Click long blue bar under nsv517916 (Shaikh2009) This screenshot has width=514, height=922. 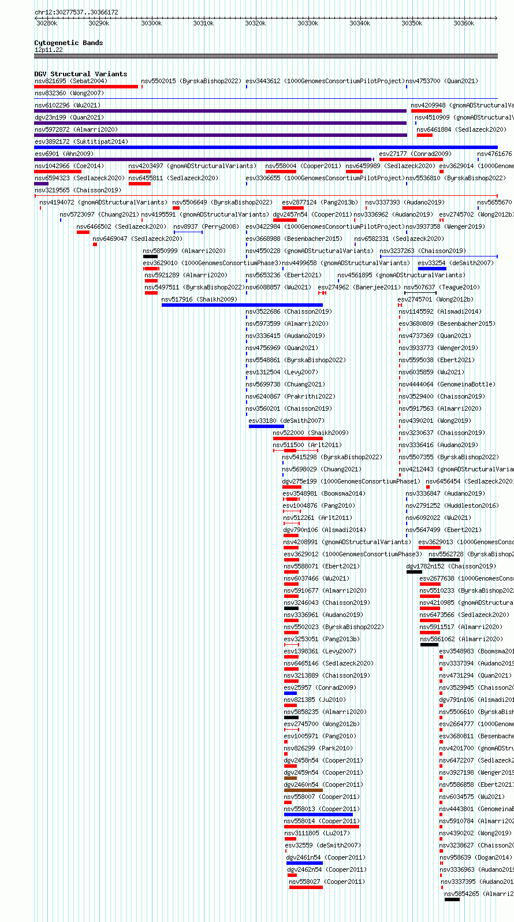pos(243,305)
